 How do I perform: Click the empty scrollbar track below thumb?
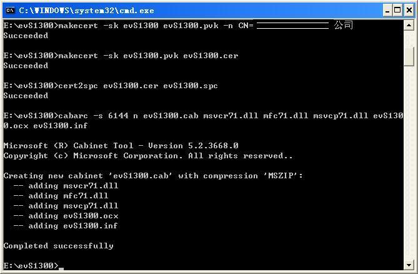[409, 163]
